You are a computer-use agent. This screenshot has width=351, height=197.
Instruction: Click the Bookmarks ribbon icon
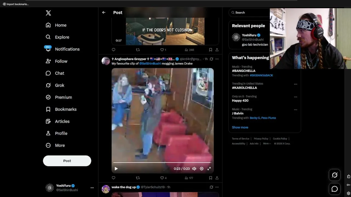click(48, 109)
